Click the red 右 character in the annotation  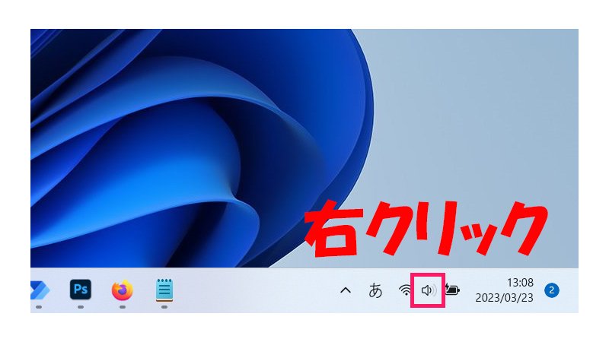332,230
